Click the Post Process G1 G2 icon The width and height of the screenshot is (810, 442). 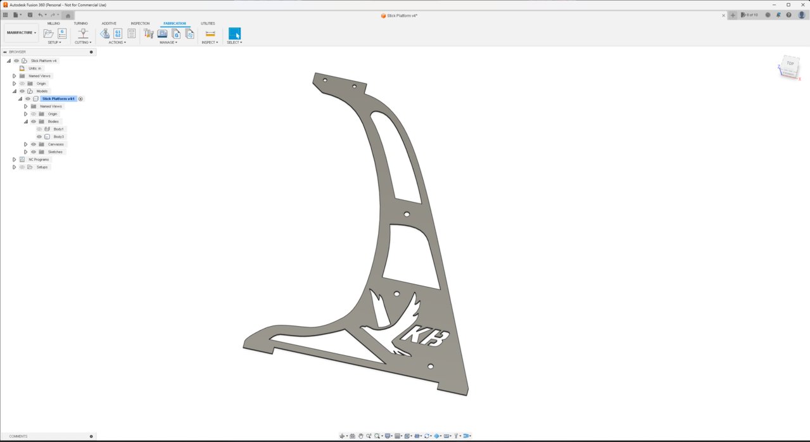(118, 34)
